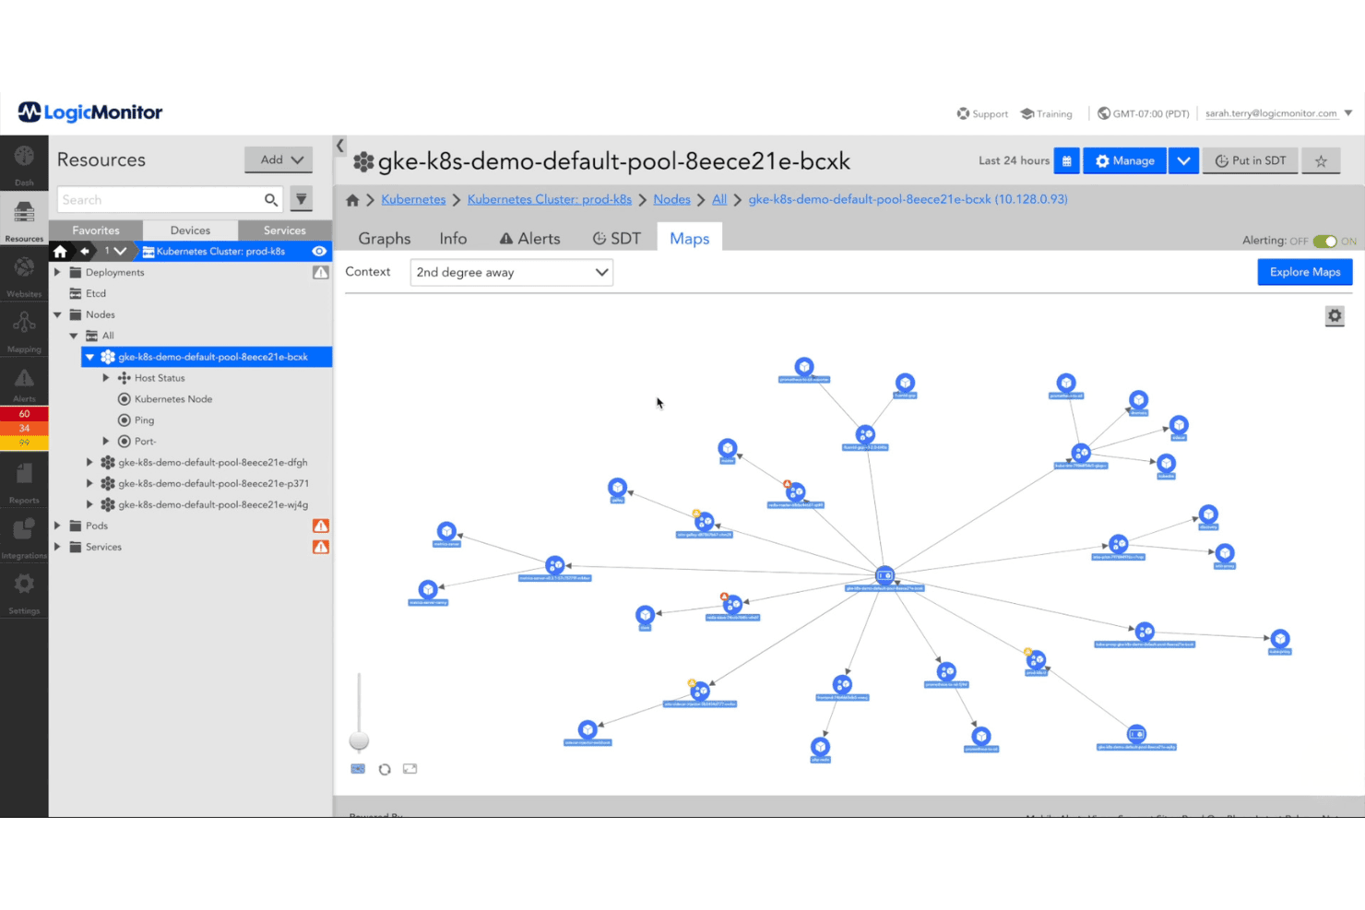Click the Search input field
This screenshot has height=910, width=1365.
[170, 199]
